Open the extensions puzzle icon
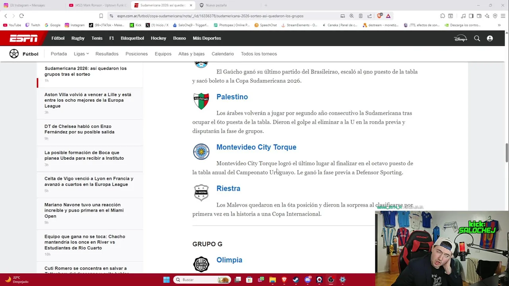The image size is (509, 286). (x=443, y=16)
